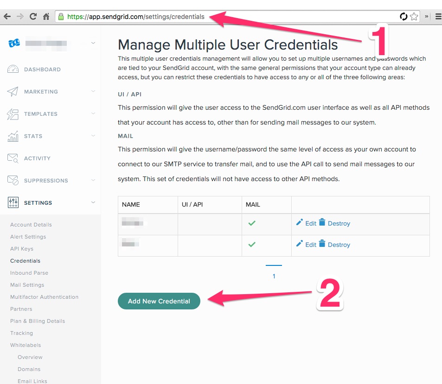This screenshot has width=442, height=384.
Task: Click the SendGrid account logo icon
Action: [14, 43]
